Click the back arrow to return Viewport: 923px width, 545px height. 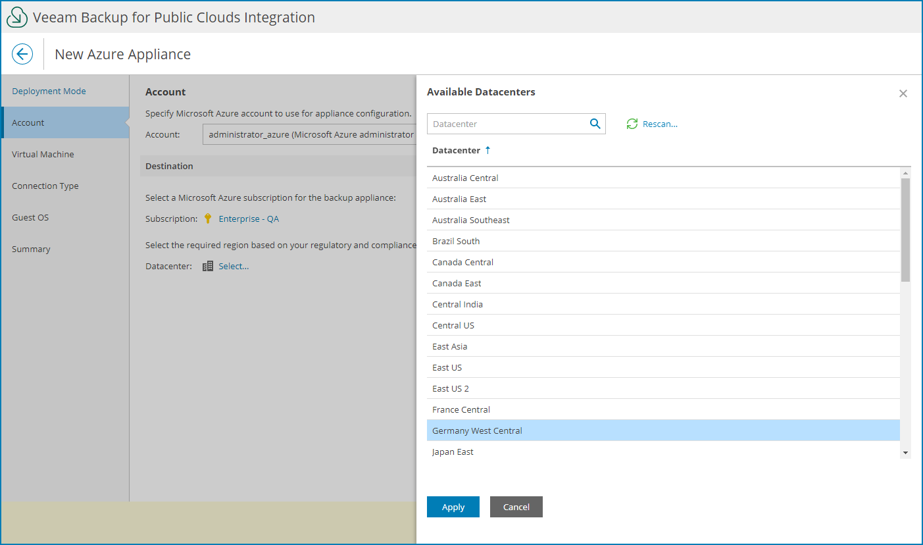point(22,53)
